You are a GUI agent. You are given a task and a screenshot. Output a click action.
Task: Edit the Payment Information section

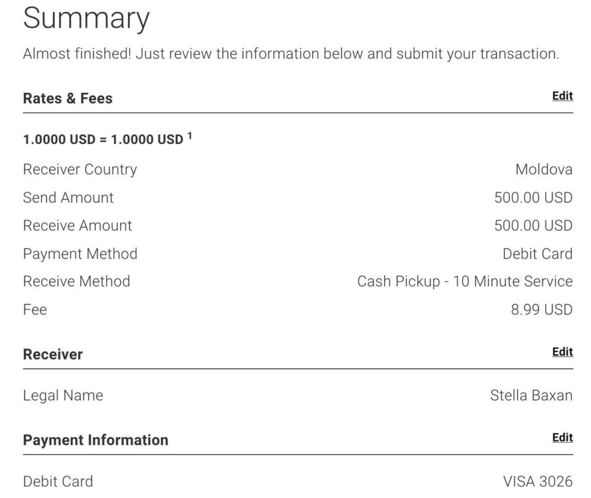coord(562,437)
